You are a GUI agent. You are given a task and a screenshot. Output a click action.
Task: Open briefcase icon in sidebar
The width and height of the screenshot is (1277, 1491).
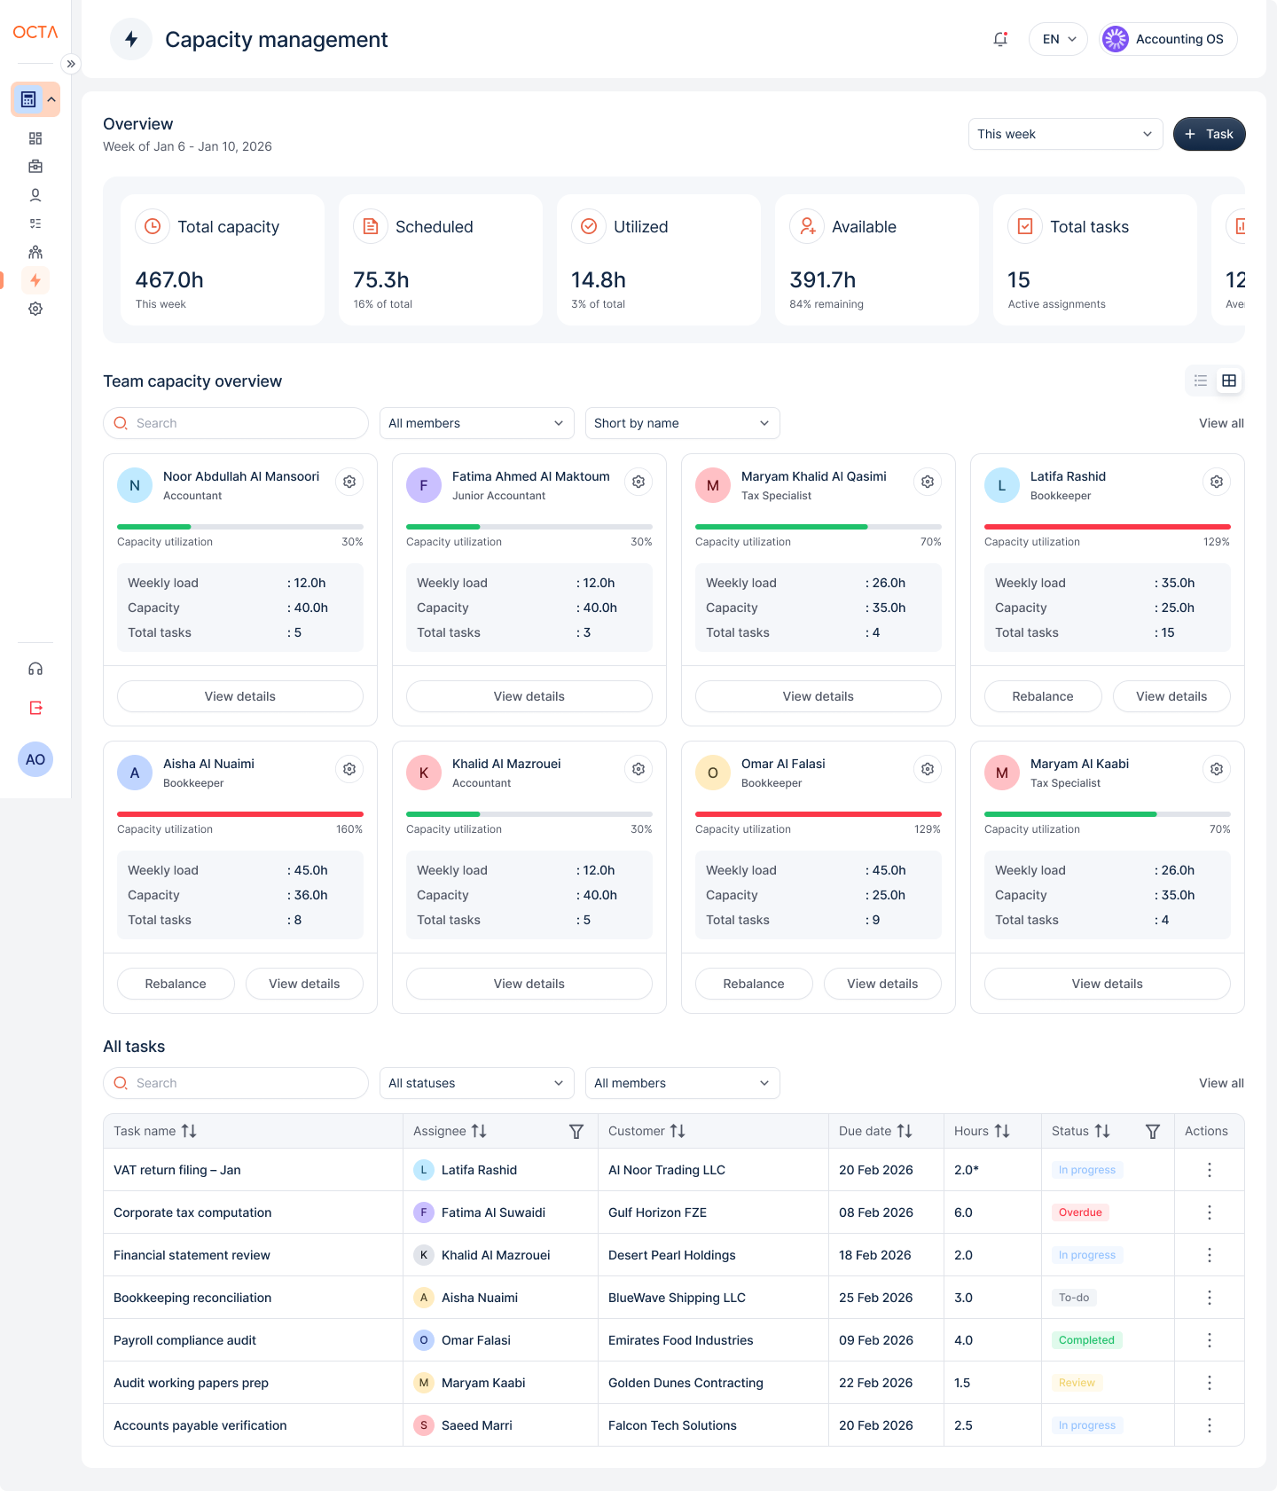[x=35, y=167]
